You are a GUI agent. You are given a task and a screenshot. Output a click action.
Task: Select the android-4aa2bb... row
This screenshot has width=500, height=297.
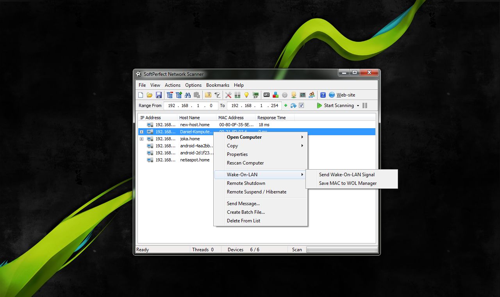[x=176, y=146]
